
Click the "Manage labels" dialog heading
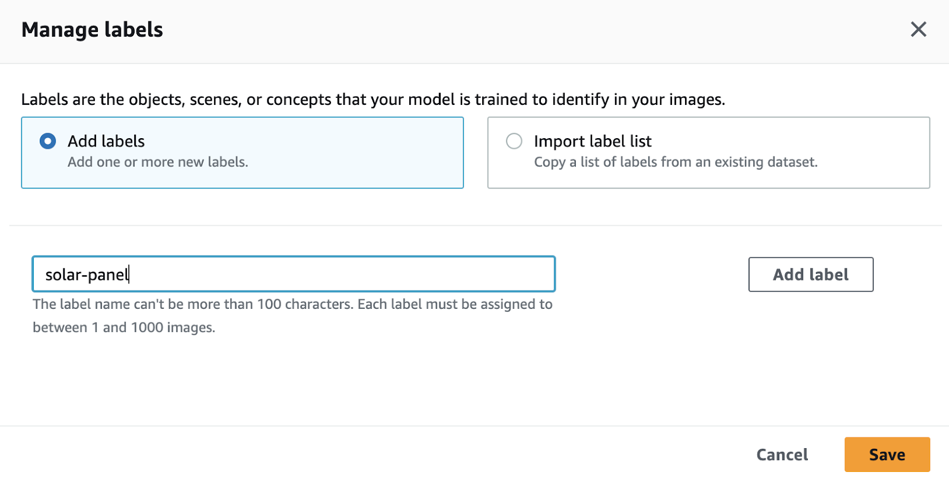click(92, 30)
